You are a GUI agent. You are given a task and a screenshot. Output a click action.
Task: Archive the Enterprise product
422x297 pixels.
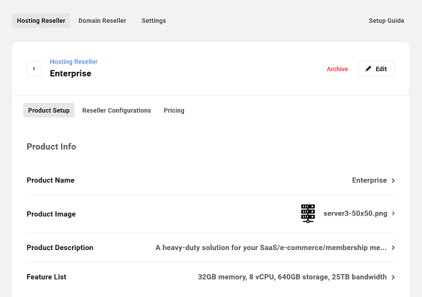337,69
